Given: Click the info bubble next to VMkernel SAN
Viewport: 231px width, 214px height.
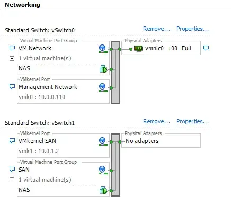Looking at the screenshot, I should (12, 141).
